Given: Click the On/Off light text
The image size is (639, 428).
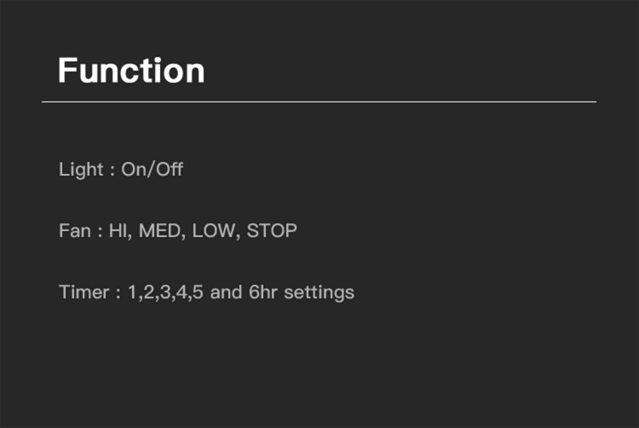Looking at the screenshot, I should pos(152,170).
